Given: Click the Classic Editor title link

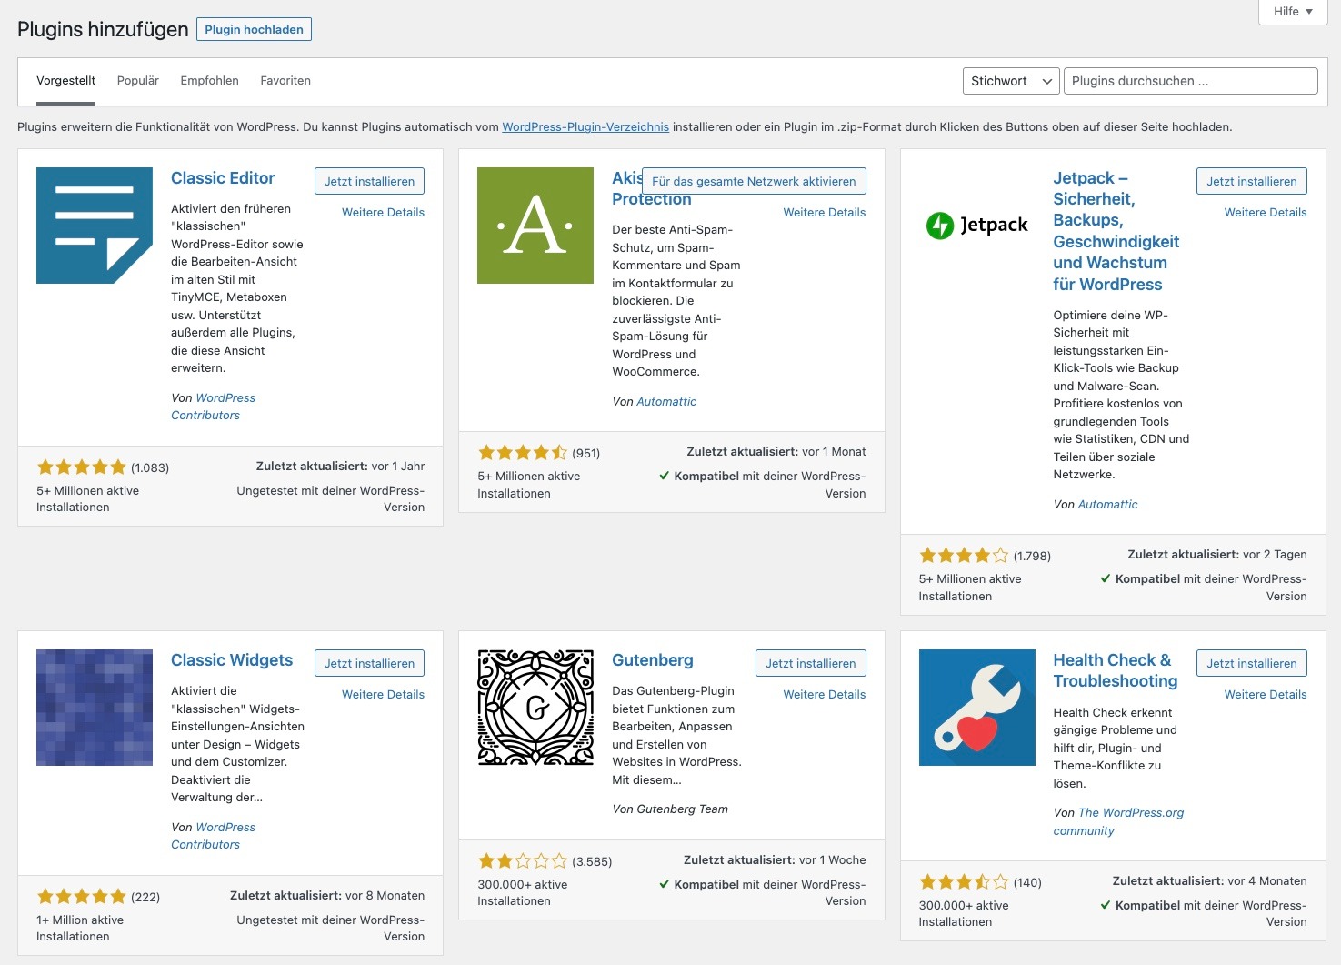Looking at the screenshot, I should (x=223, y=178).
